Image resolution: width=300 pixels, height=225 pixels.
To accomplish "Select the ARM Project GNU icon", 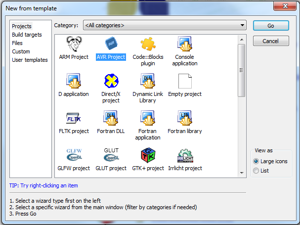I will pos(74,44).
